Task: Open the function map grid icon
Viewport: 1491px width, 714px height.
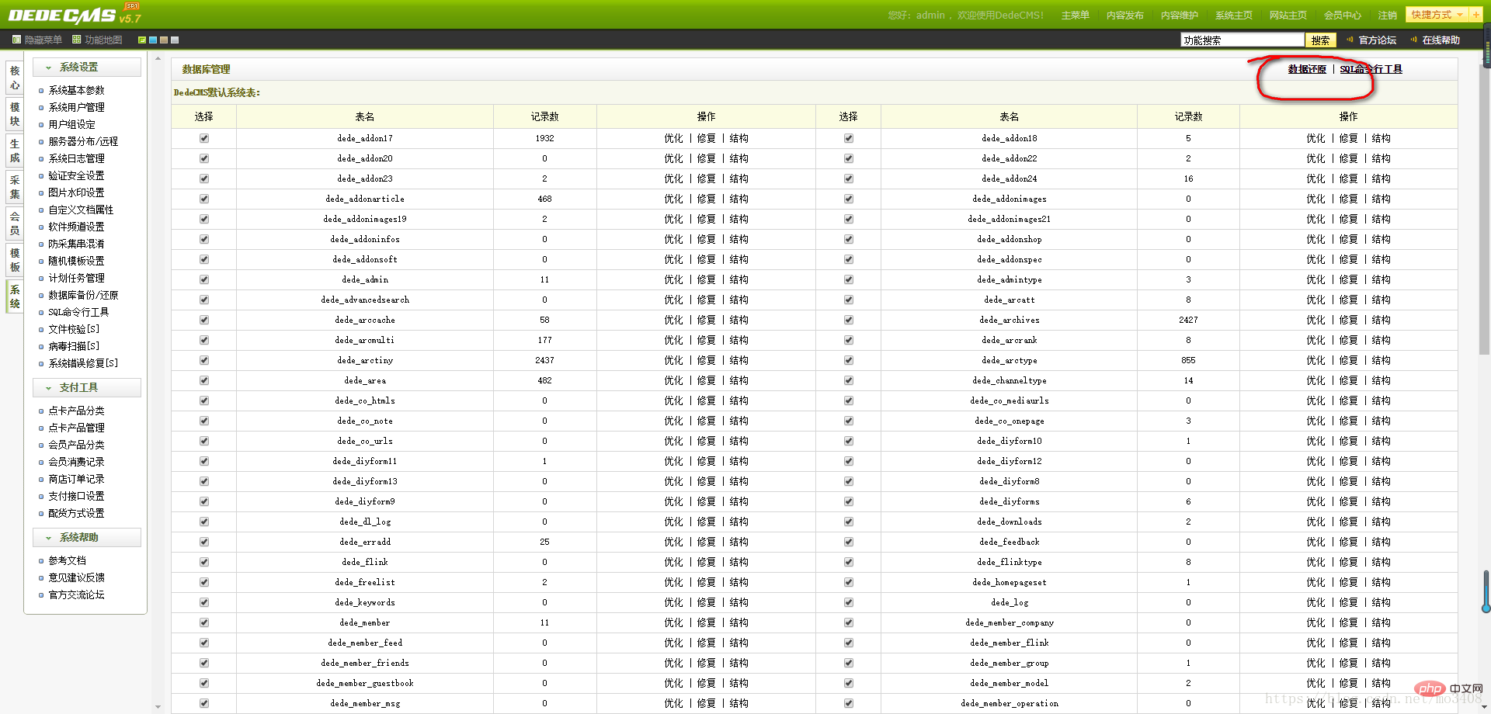Action: 76,40
